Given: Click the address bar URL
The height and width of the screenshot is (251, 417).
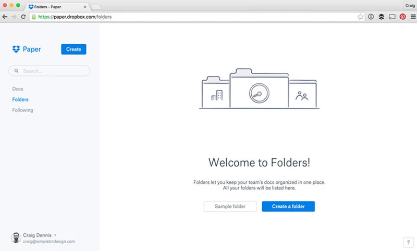Looking at the screenshot, I should (x=75, y=17).
